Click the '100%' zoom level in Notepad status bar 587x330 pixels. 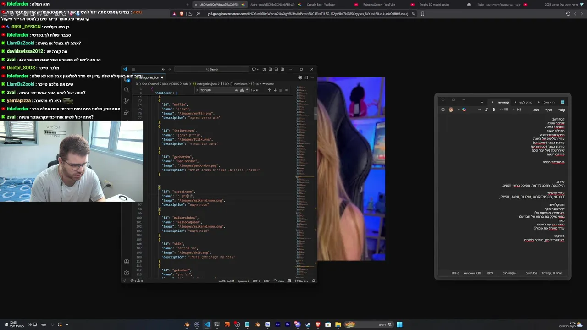click(x=490, y=273)
